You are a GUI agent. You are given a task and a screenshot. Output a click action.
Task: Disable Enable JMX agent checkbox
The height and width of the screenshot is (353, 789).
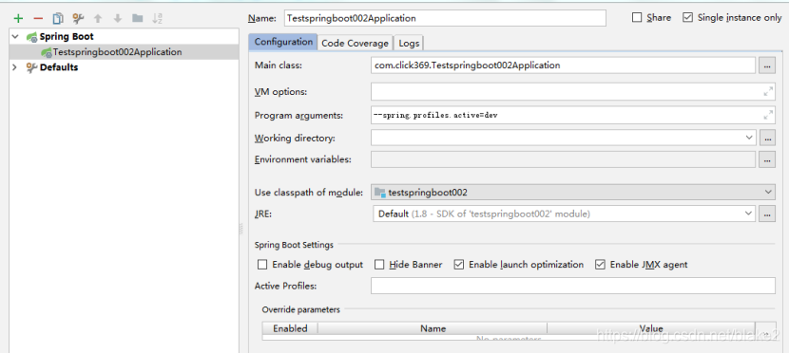(600, 264)
